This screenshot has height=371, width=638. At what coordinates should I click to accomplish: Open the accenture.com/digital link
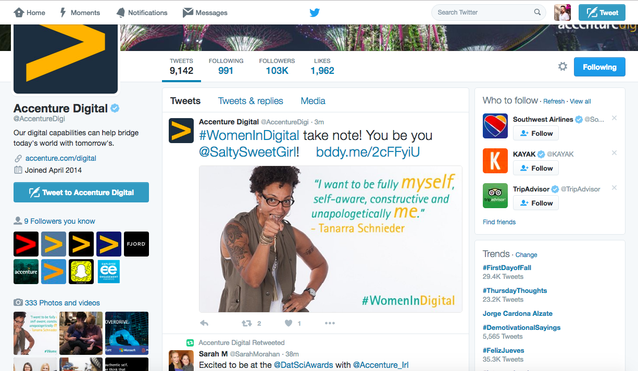[61, 158]
